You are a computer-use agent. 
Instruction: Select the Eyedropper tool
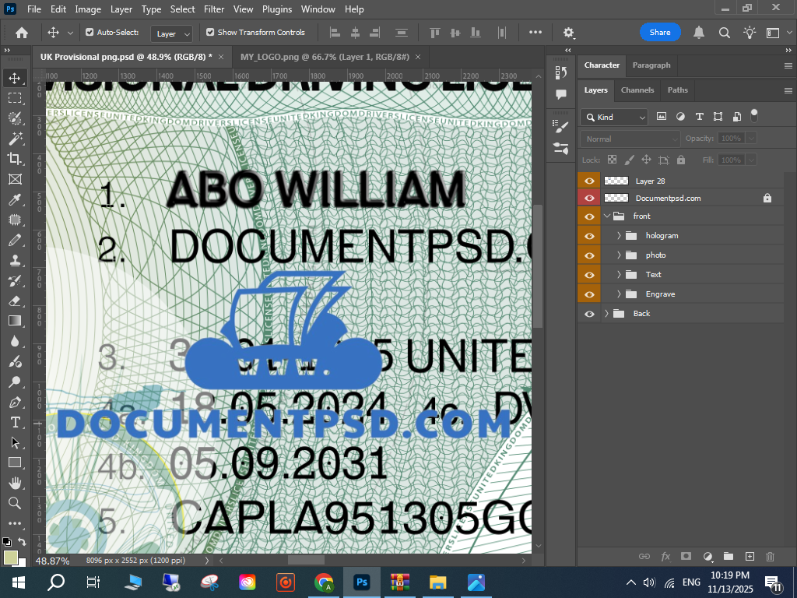click(15, 199)
